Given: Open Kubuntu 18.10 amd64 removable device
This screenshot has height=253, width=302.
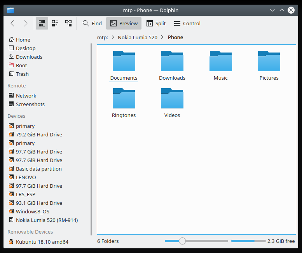Looking at the screenshot, I should (x=42, y=242).
